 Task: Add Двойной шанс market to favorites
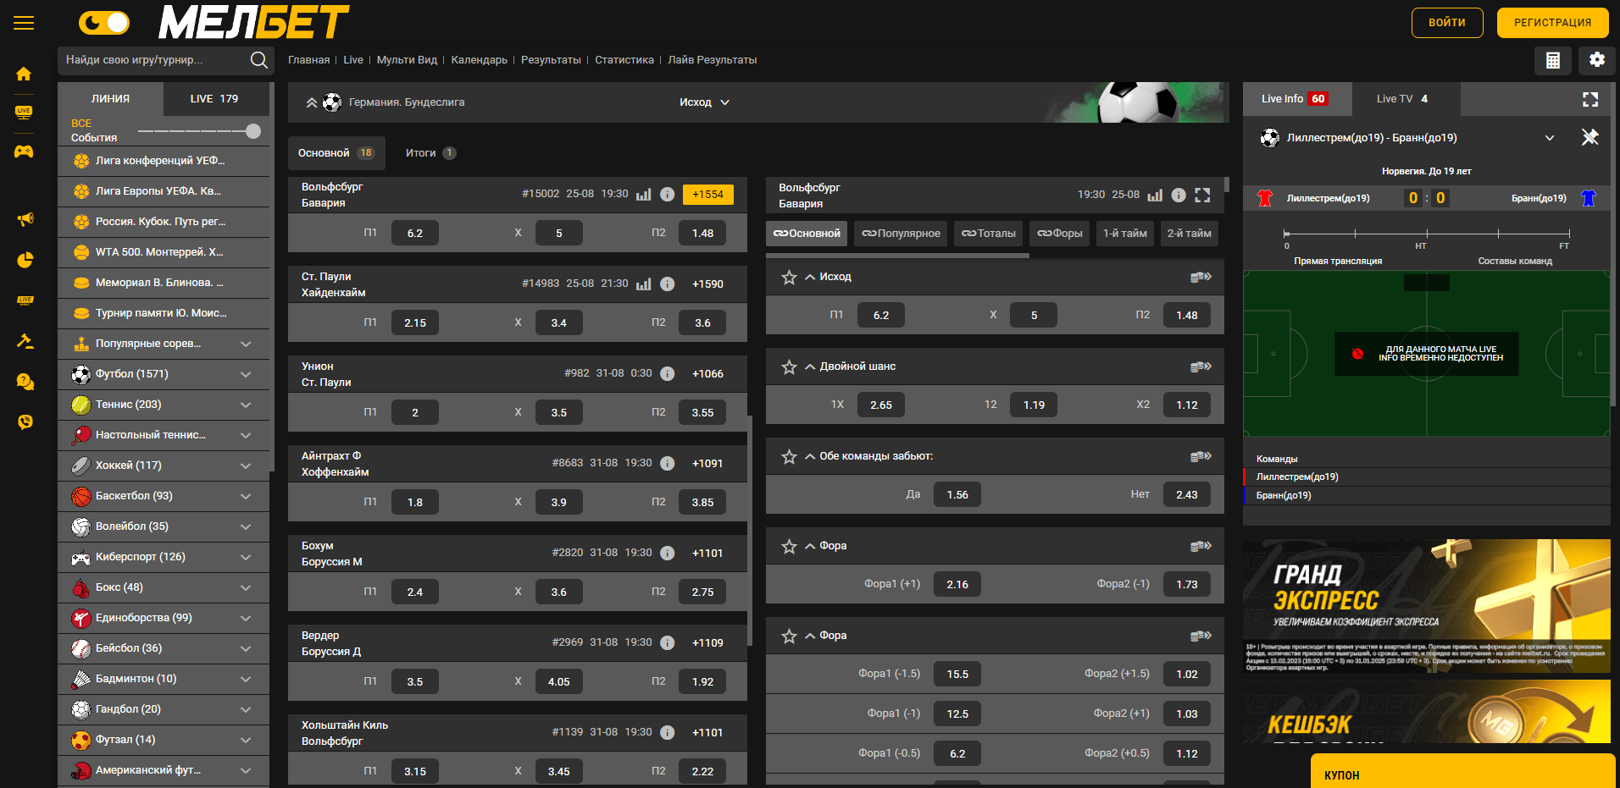click(789, 366)
